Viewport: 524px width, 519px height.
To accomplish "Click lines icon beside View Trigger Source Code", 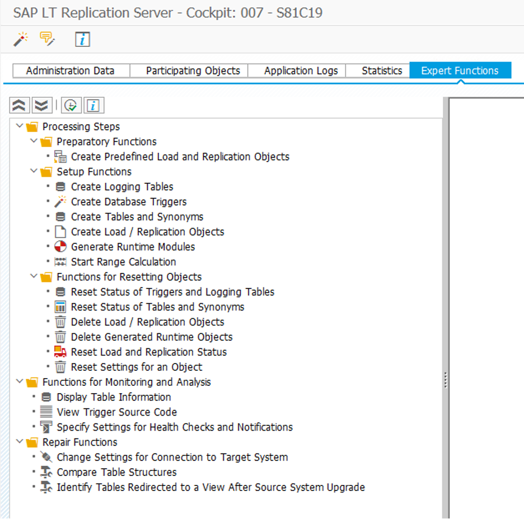I will coord(46,412).
